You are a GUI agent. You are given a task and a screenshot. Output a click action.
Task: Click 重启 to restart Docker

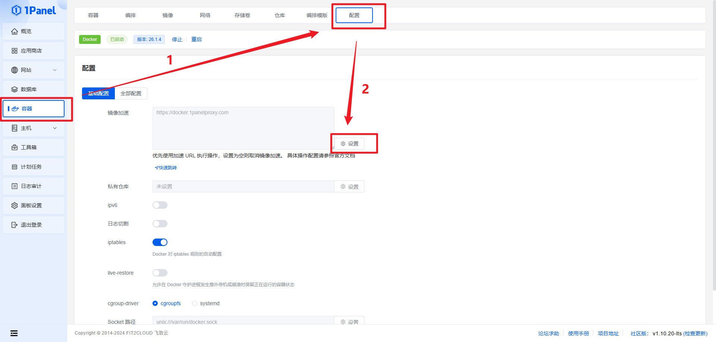(197, 39)
